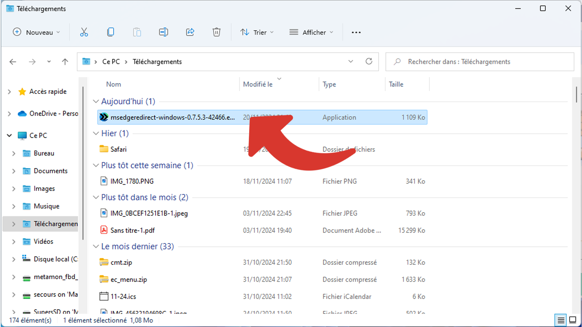This screenshot has width=582, height=327.
Task: Go back with the left arrow
Action: (x=13, y=62)
